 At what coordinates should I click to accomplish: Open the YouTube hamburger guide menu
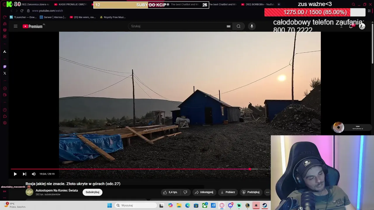(15, 26)
